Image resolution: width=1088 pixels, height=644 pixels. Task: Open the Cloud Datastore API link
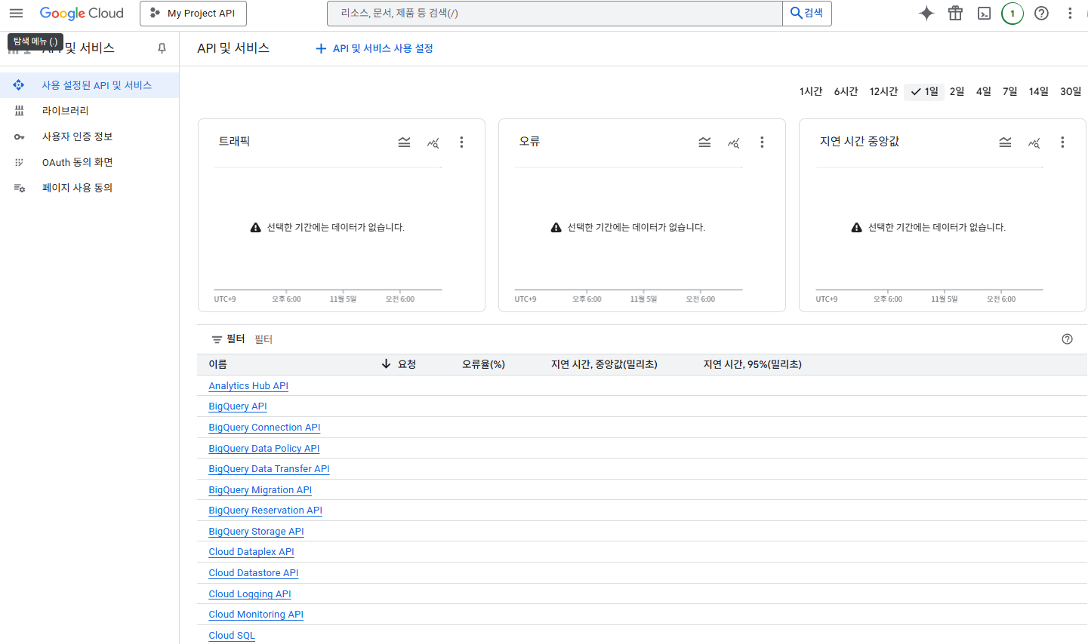click(x=254, y=573)
